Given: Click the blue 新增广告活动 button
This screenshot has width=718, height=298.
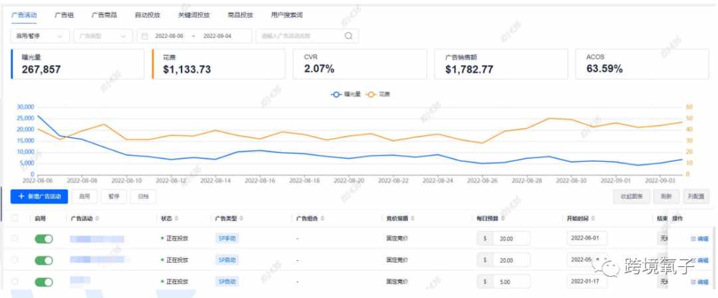Looking at the screenshot, I should click(x=39, y=196).
